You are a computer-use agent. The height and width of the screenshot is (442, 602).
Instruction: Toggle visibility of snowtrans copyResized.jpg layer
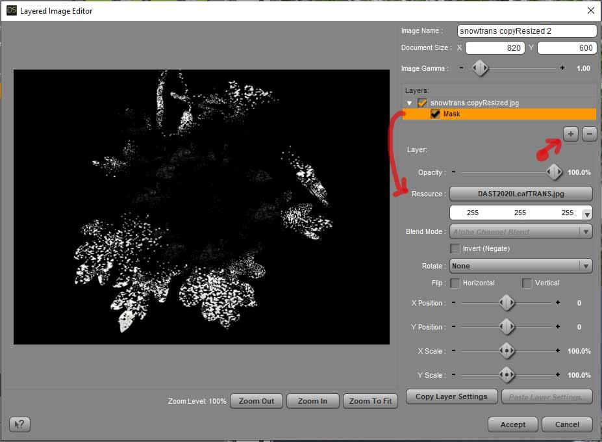tap(422, 103)
